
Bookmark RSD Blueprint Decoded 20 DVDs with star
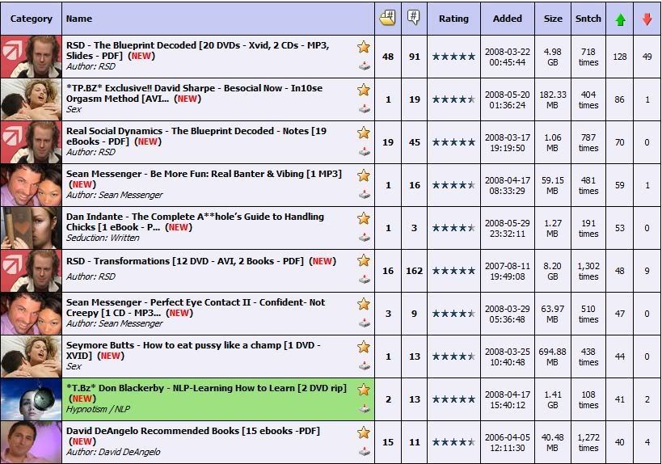point(364,47)
